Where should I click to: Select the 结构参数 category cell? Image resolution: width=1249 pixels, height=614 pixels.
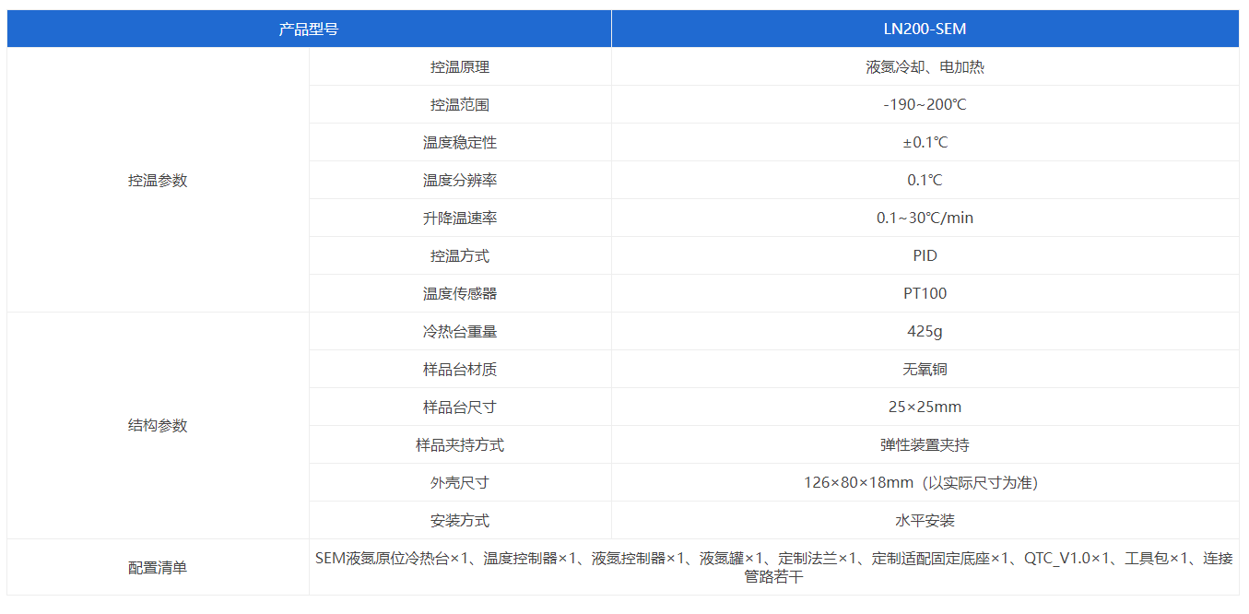pyautogui.click(x=158, y=426)
